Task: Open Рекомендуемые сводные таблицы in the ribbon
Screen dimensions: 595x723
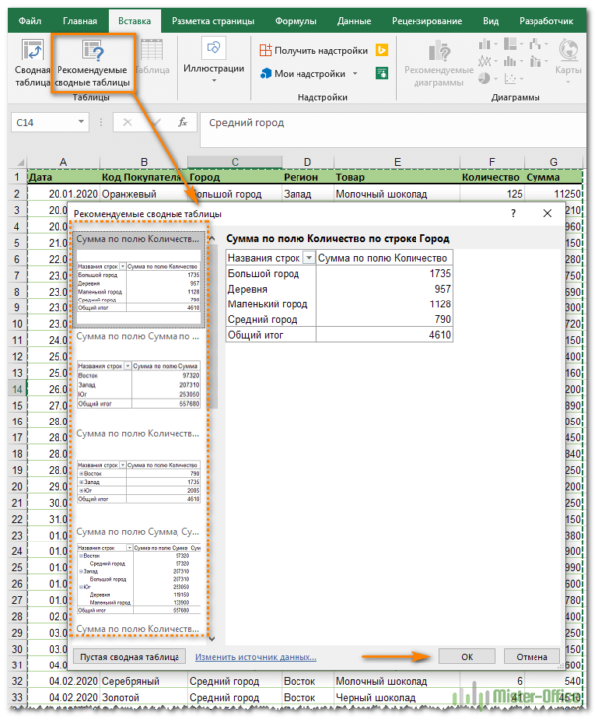Action: click(91, 63)
